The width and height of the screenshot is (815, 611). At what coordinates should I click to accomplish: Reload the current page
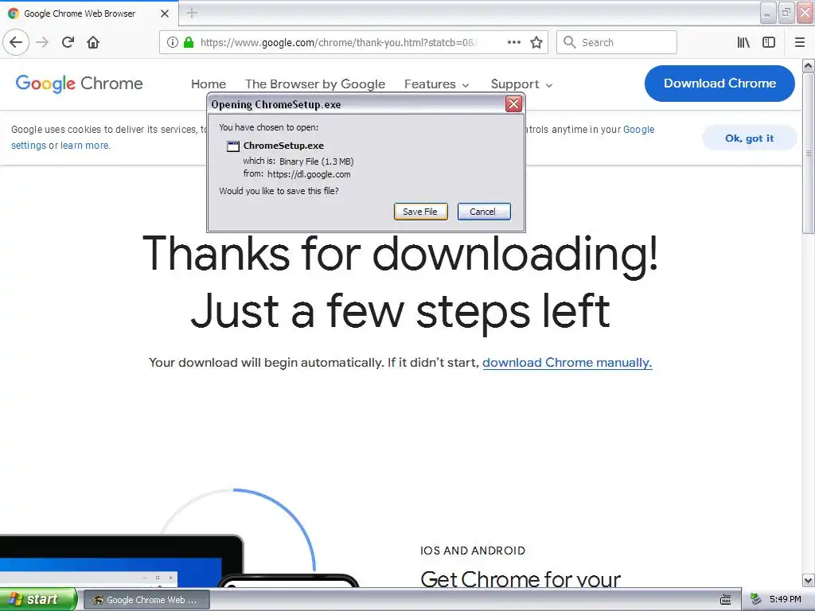coord(68,42)
